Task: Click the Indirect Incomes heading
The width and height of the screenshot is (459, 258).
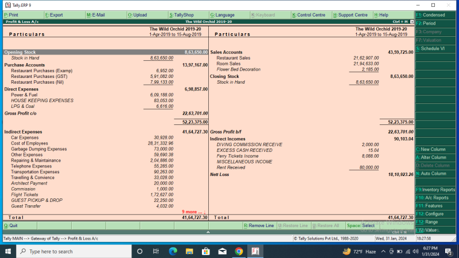Action: tap(228, 139)
